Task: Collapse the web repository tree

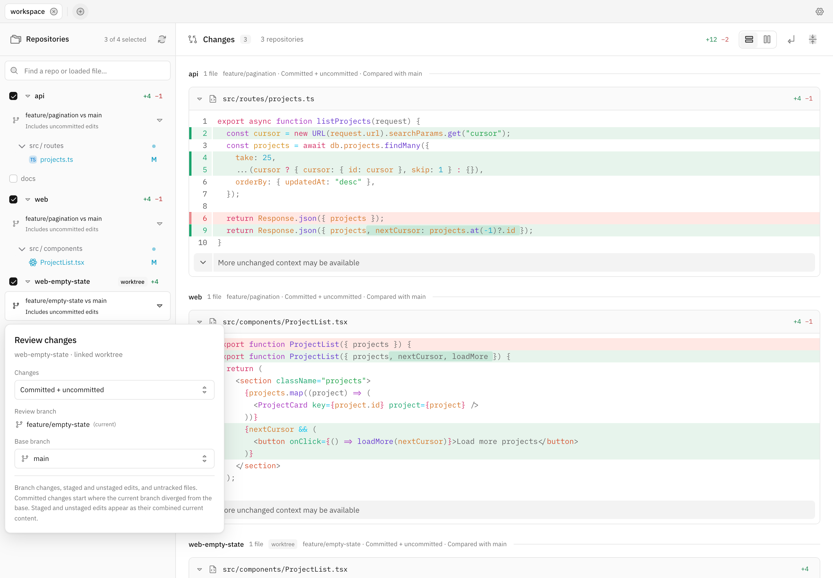Action: 27,199
